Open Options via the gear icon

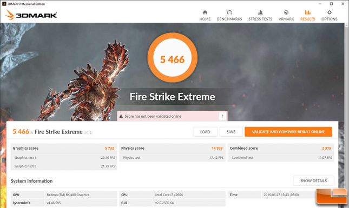(330, 12)
